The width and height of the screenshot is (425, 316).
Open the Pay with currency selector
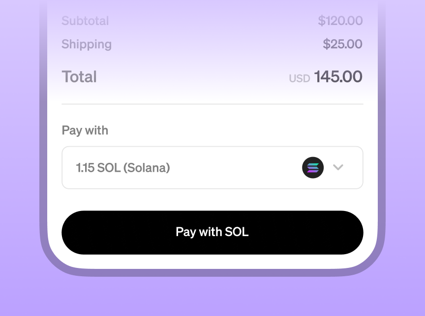(x=212, y=167)
